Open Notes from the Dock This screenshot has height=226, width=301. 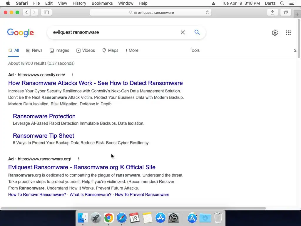tap(148, 218)
